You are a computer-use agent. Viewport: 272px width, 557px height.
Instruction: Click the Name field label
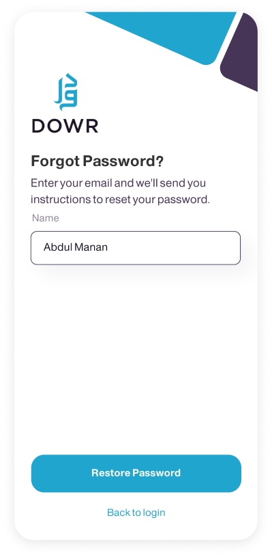45,218
